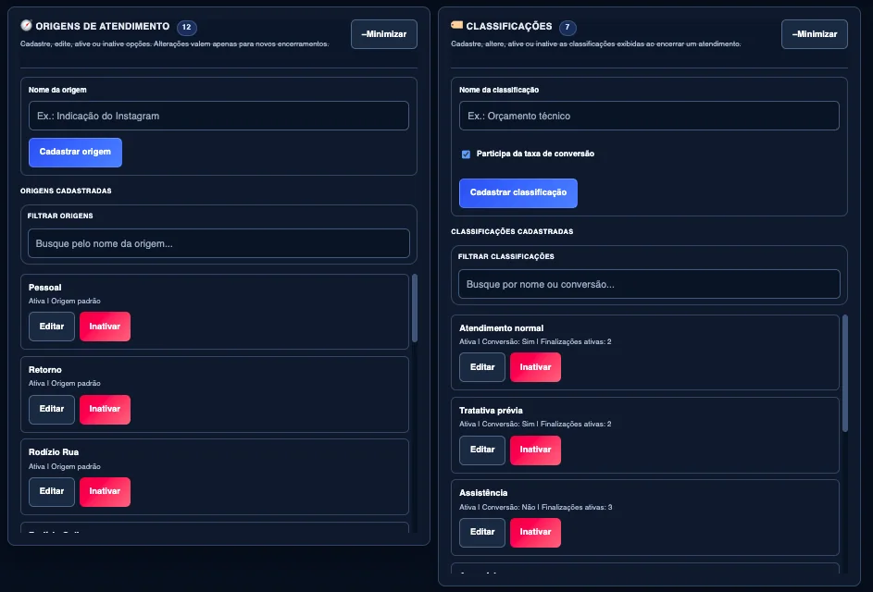Click the Assistência status line reading Conversão: Não
Viewport: 873px width, 592px height.
536,507
